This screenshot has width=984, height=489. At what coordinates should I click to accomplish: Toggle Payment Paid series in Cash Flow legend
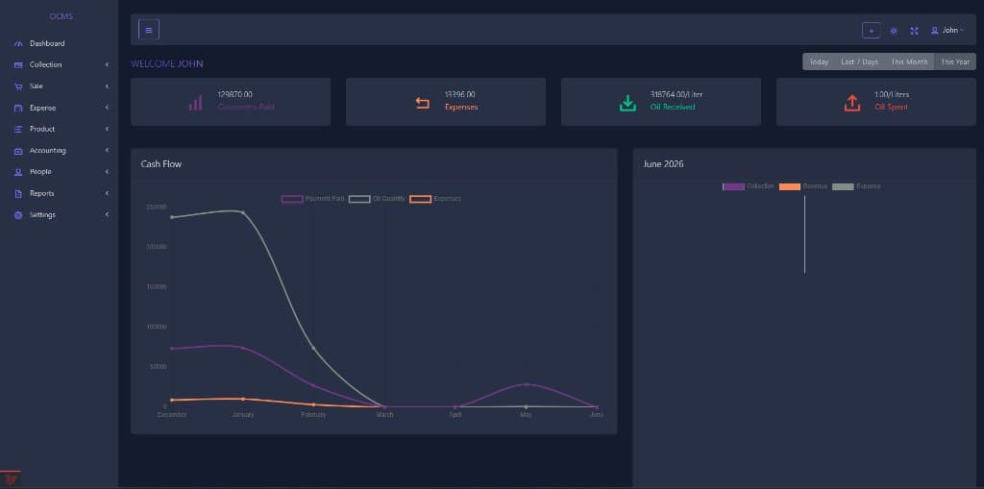[313, 199]
